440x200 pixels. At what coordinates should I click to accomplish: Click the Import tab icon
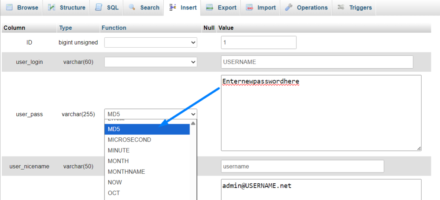250,7
